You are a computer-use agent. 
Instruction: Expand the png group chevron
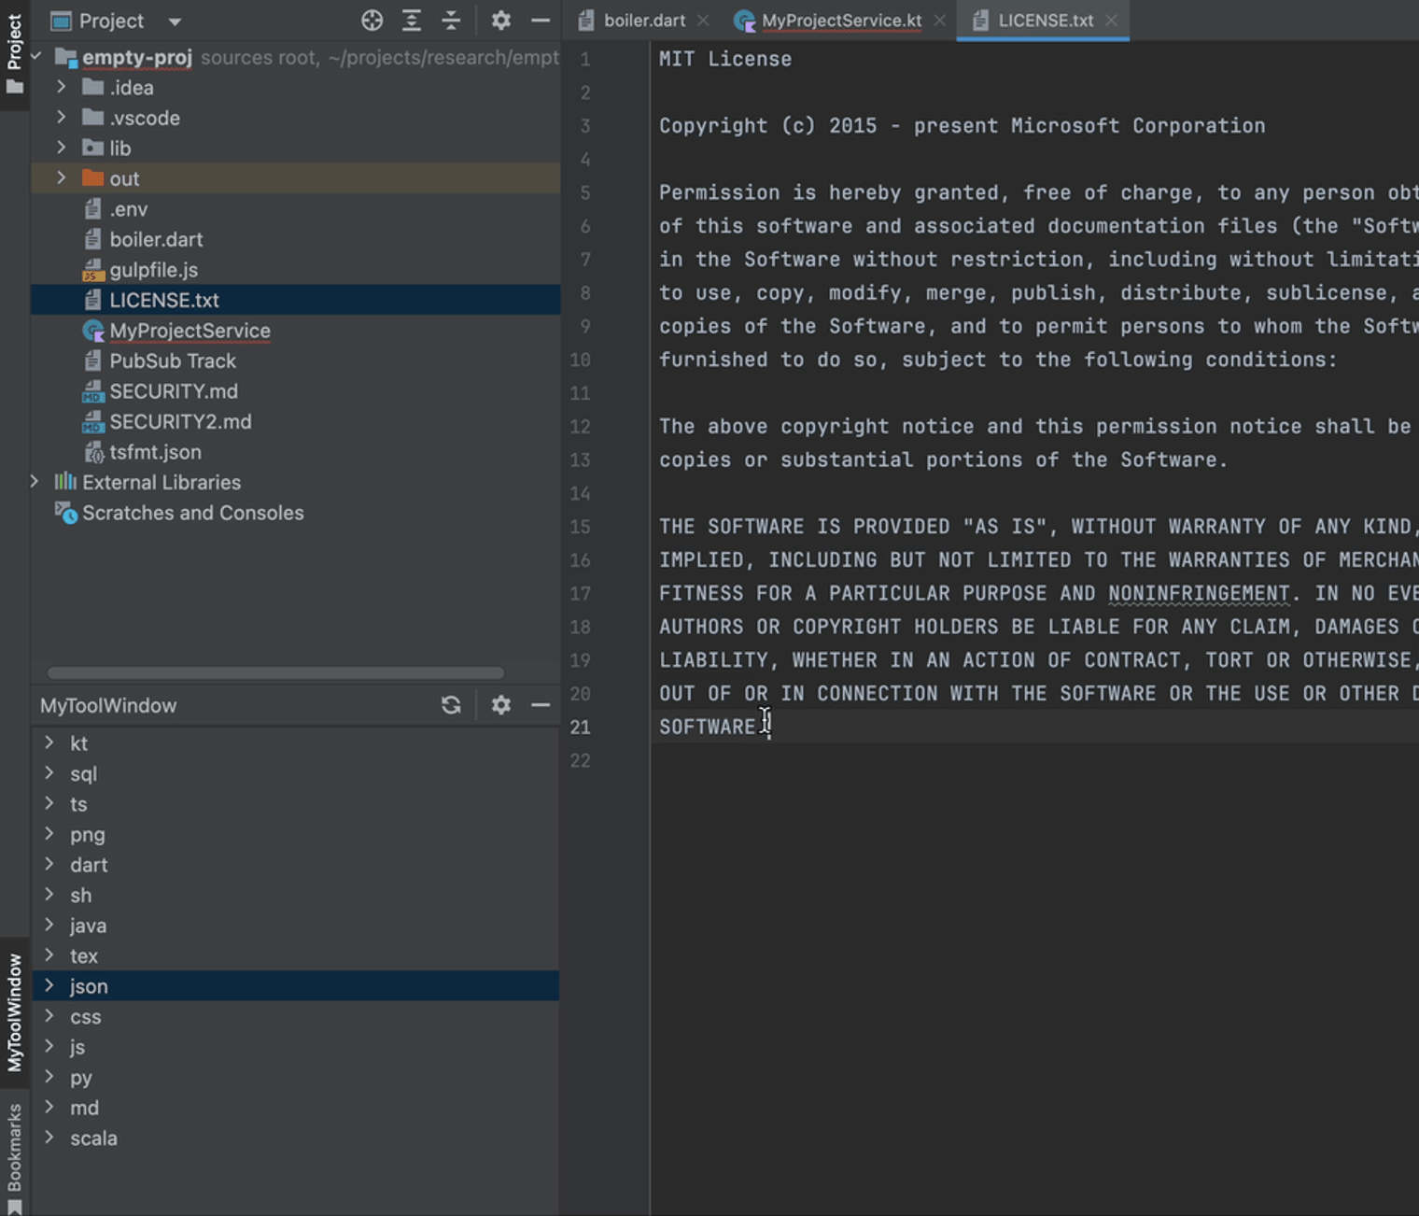[x=49, y=834]
